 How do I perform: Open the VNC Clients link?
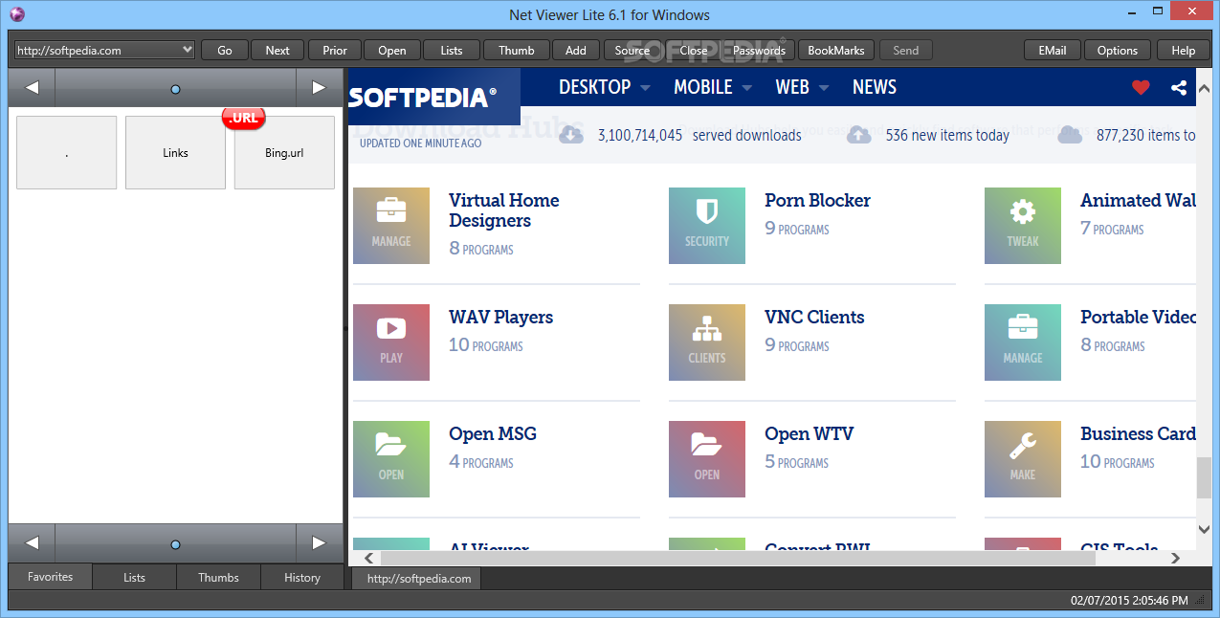(x=814, y=317)
